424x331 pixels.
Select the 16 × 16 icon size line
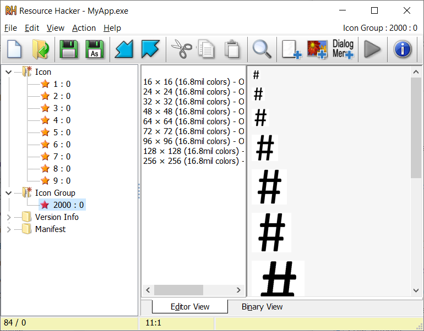tap(194, 82)
